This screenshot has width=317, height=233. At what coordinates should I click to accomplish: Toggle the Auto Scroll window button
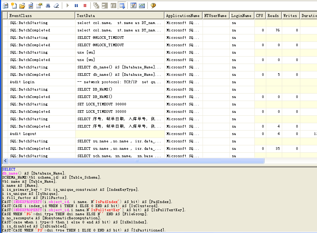tap(122, 6)
